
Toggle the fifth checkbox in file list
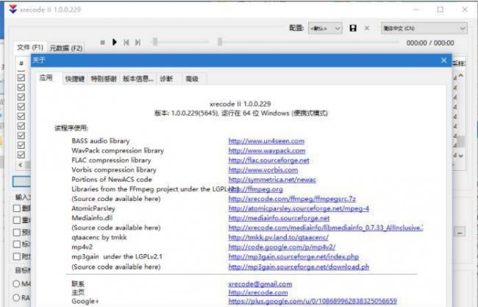(x=21, y=116)
